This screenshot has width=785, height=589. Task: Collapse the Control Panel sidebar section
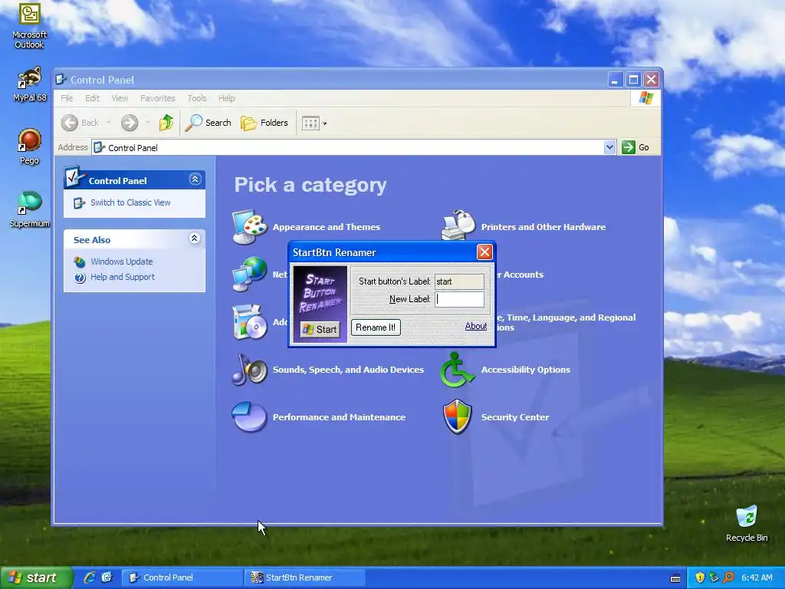[x=195, y=179]
